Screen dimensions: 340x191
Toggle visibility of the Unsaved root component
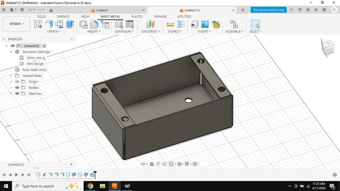point(13,46)
